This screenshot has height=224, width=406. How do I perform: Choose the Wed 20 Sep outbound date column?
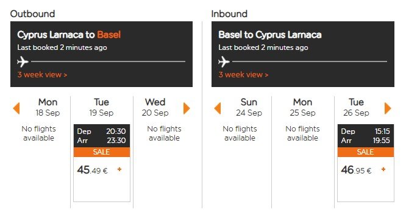155,107
